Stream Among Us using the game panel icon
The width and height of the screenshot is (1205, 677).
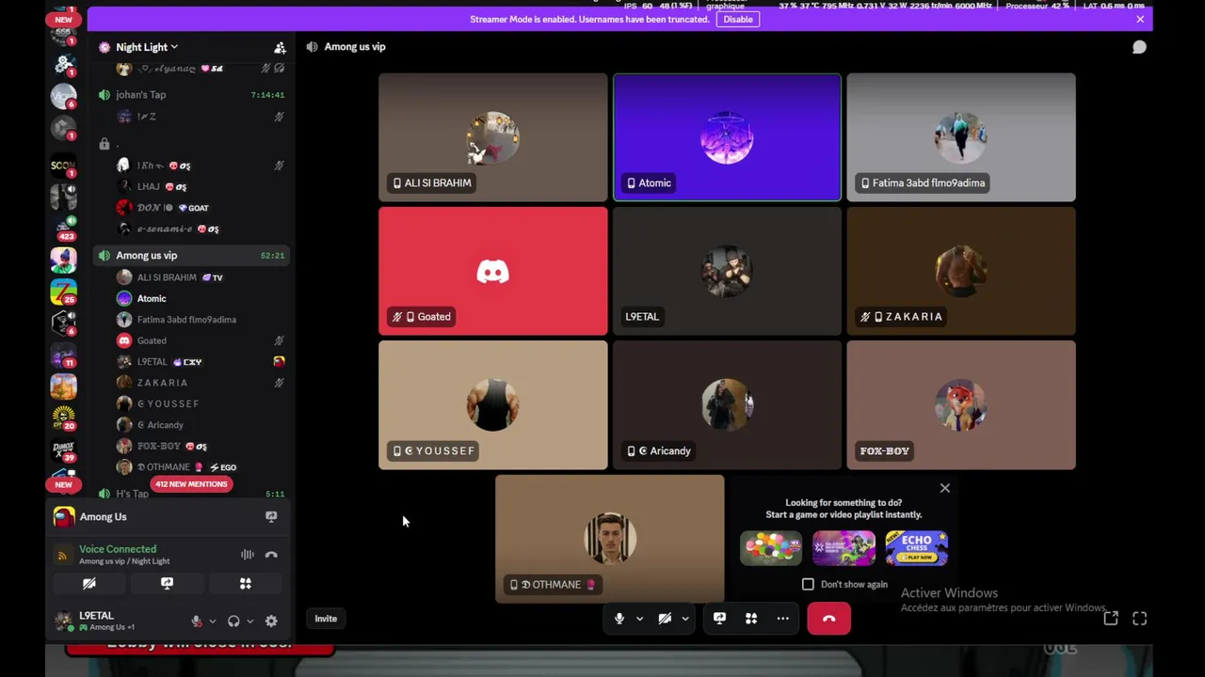coord(271,517)
